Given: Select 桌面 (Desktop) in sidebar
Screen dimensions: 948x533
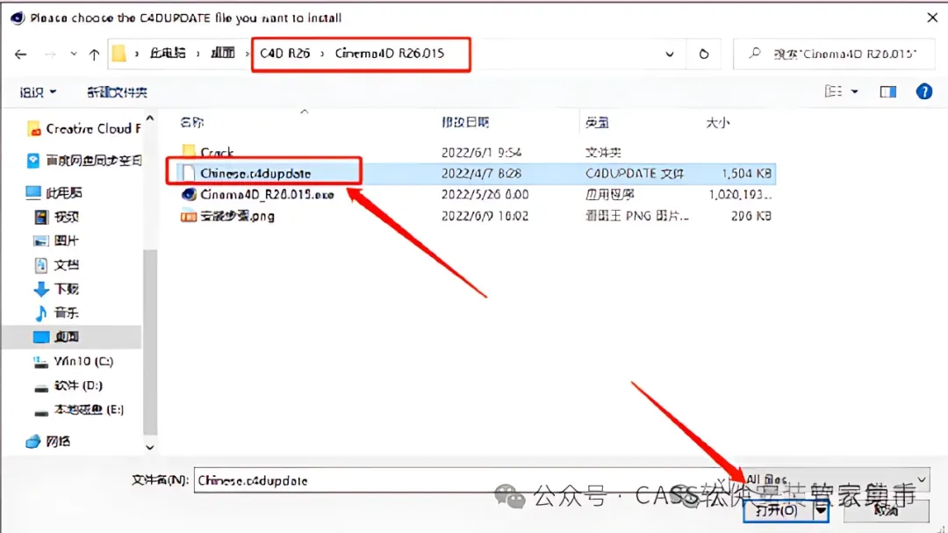Looking at the screenshot, I should (56, 337).
